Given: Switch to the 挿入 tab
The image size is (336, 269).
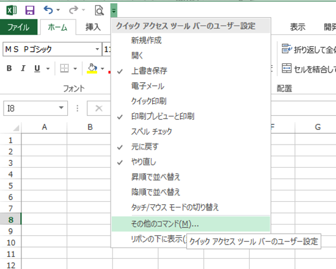Looking at the screenshot, I should tap(93, 27).
